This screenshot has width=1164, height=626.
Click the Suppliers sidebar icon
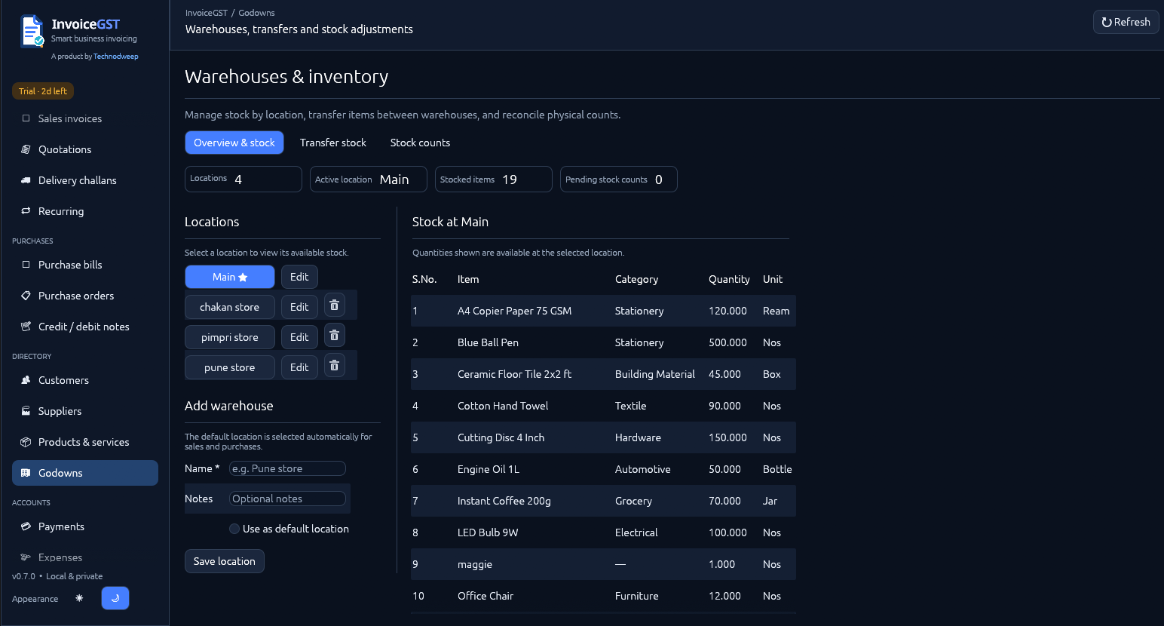click(26, 411)
